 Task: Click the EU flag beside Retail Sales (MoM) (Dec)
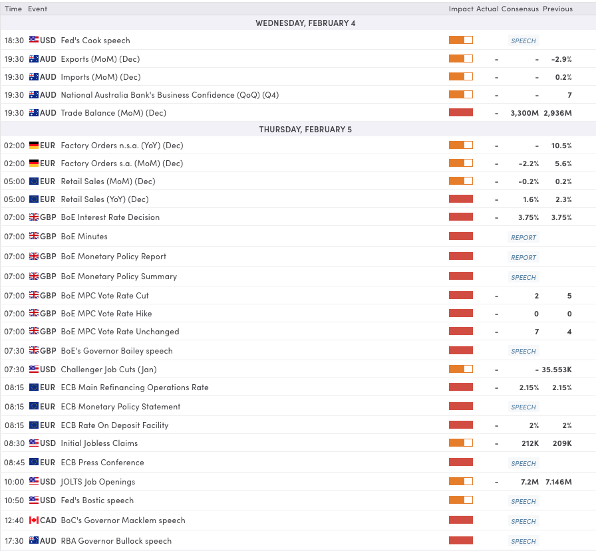(x=34, y=181)
